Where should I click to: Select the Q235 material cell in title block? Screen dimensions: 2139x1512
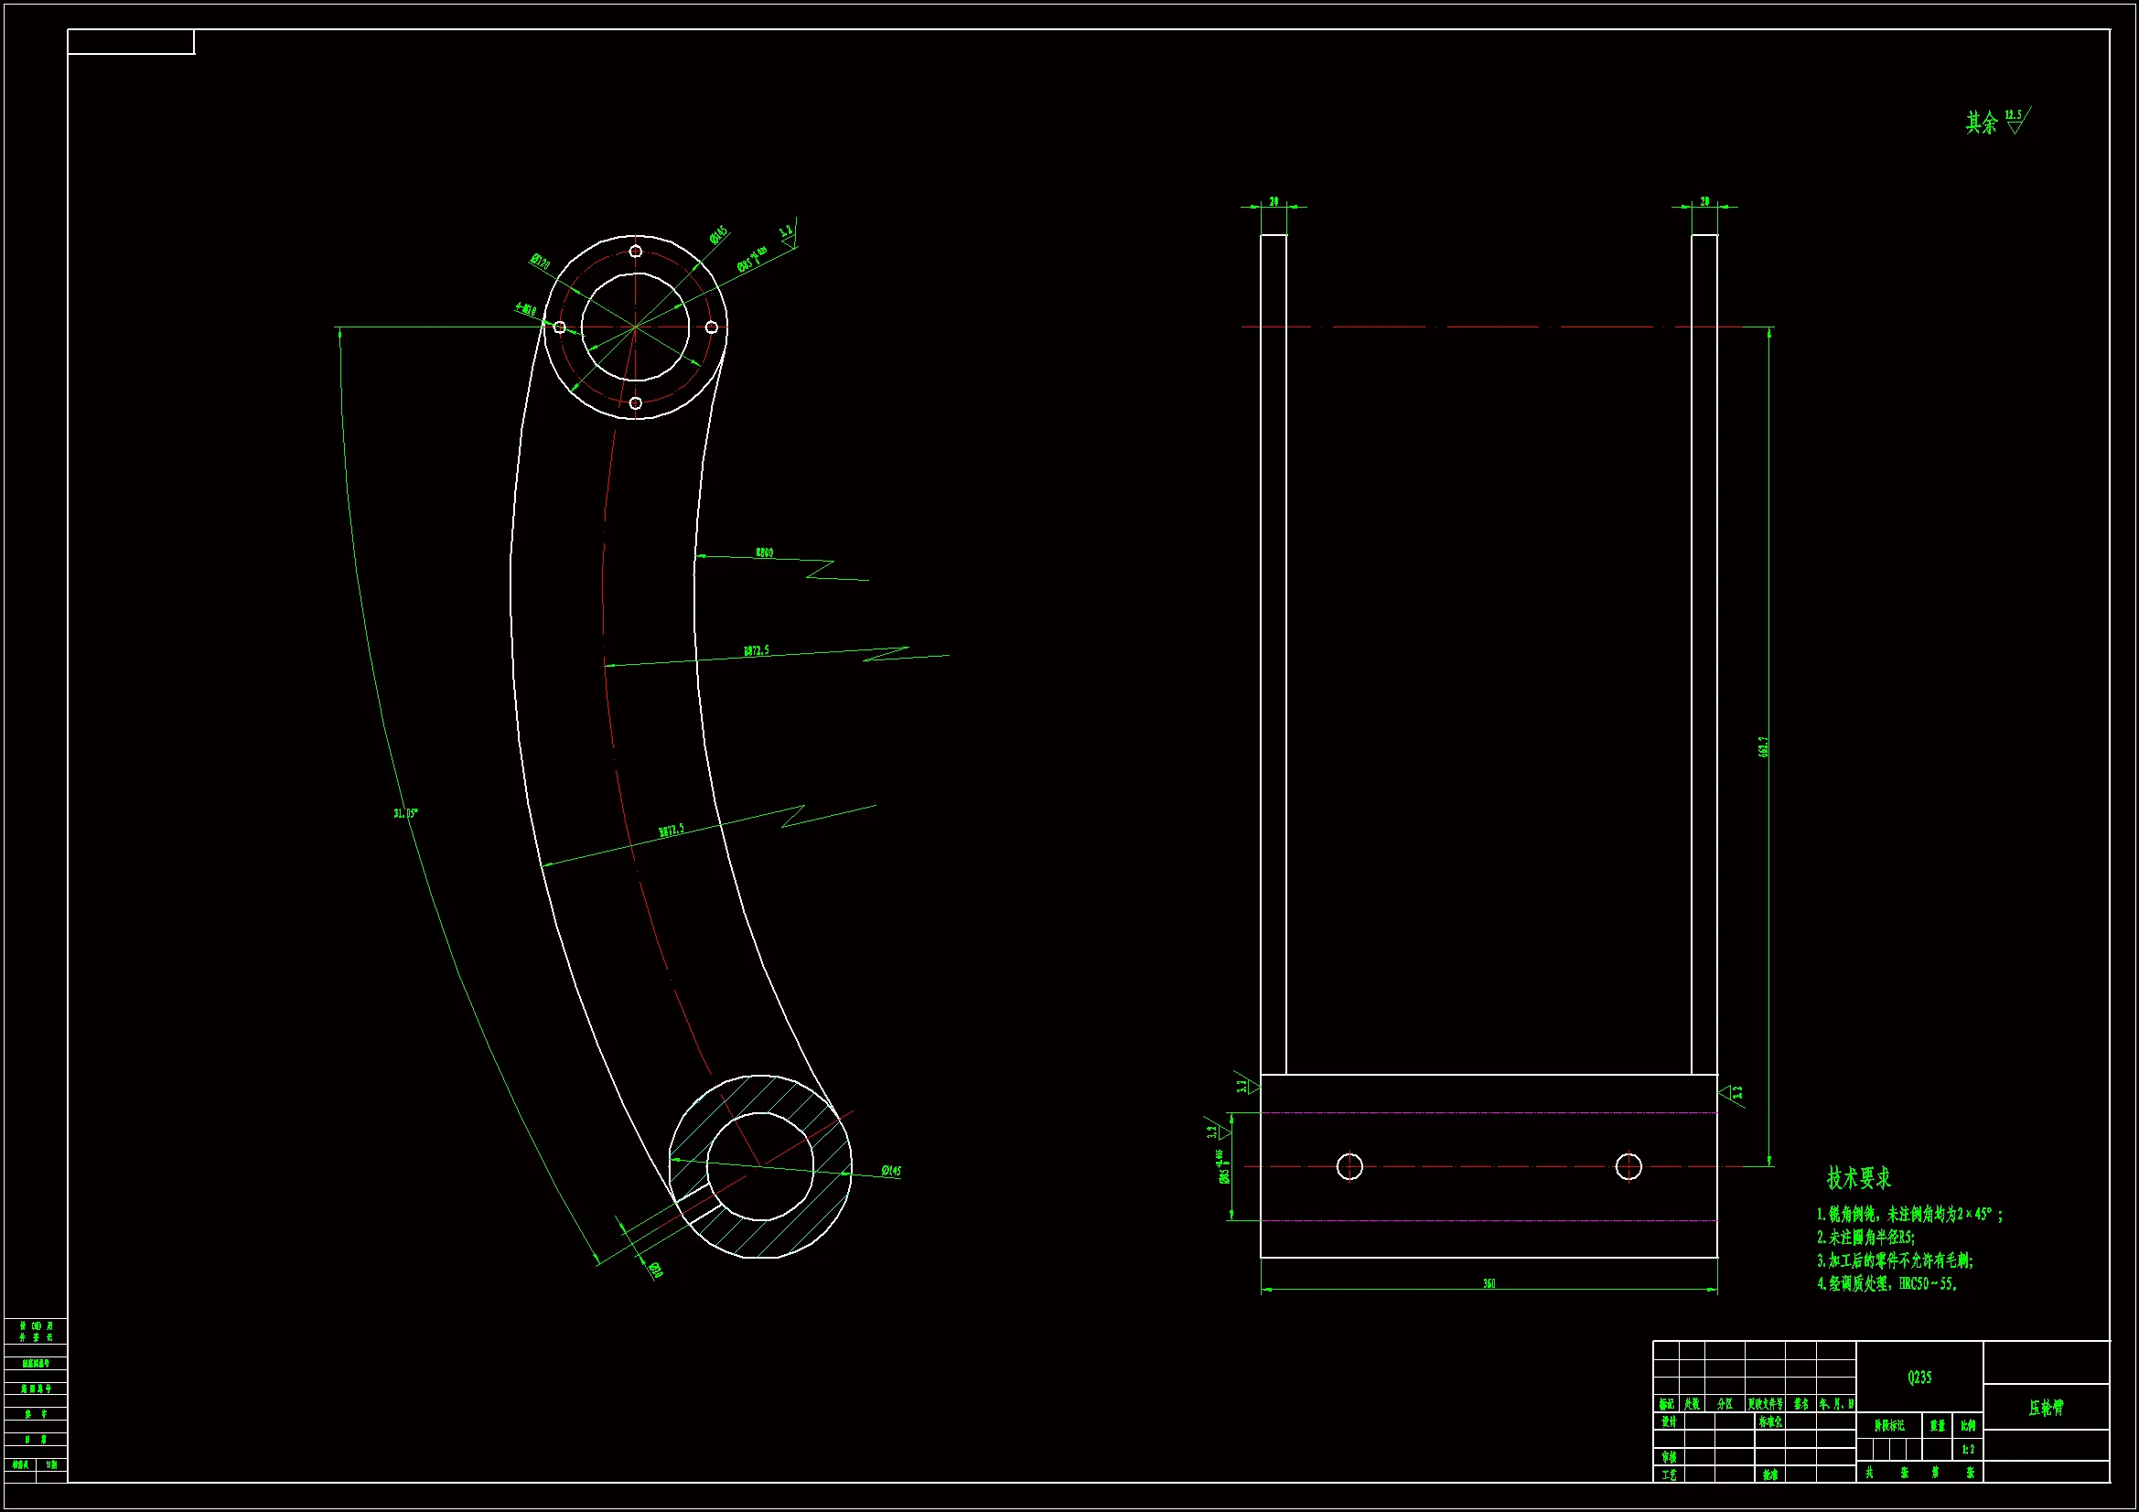[x=1919, y=1377]
